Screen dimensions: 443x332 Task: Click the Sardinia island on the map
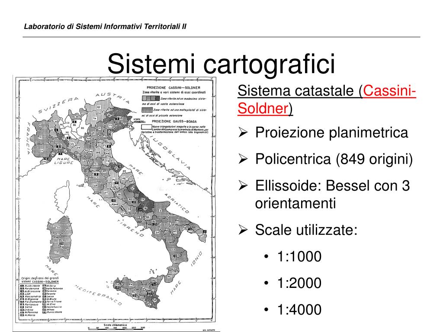click(x=60, y=240)
